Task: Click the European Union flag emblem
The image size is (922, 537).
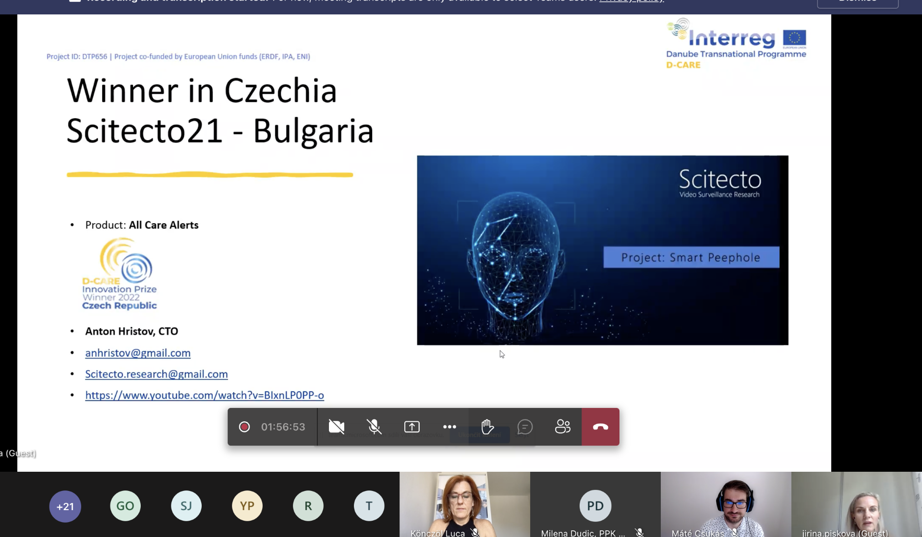Action: pyautogui.click(x=794, y=38)
